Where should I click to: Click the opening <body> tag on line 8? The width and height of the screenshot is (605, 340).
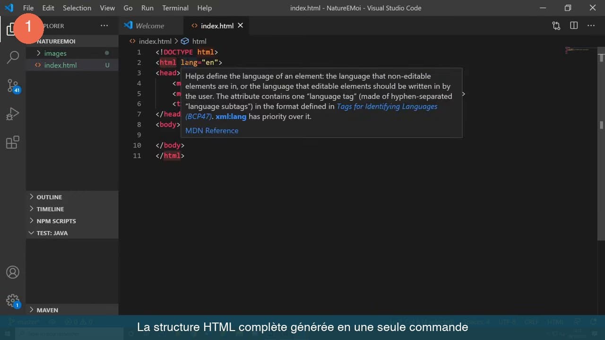point(168,125)
